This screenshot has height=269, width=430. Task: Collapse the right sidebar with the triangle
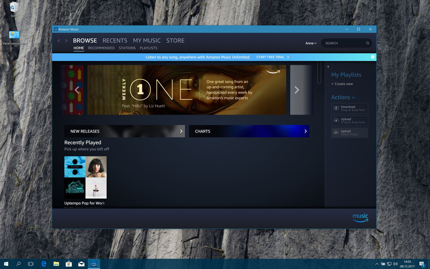coord(328,67)
